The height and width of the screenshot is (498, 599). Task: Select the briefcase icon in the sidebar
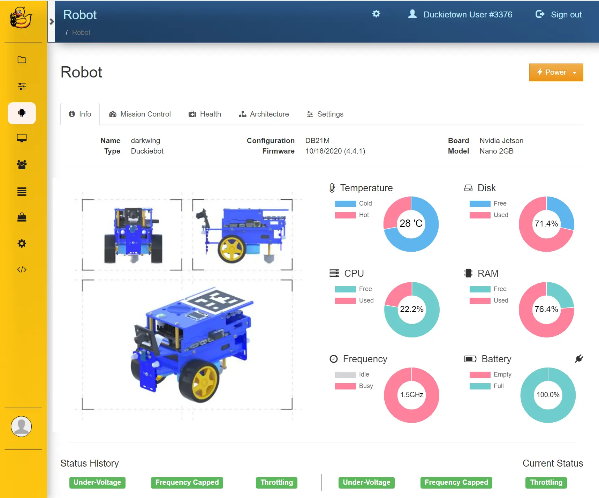coord(22,217)
